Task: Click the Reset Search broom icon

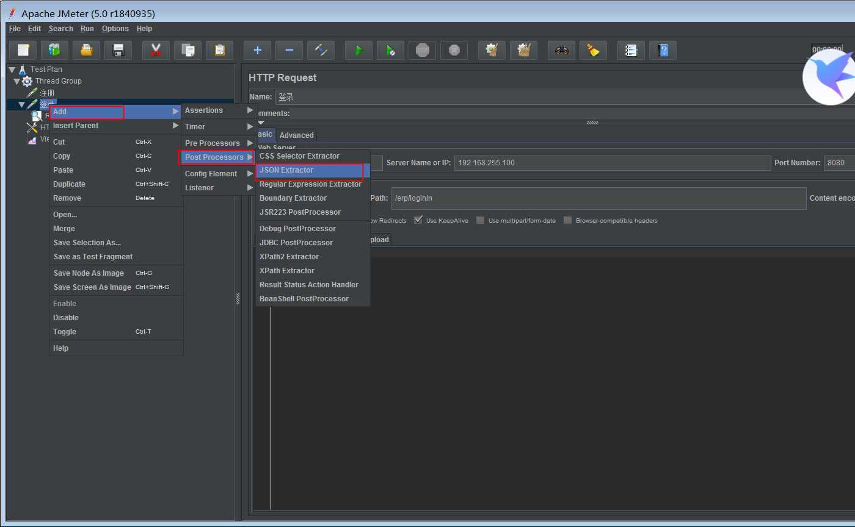Action: coord(593,50)
